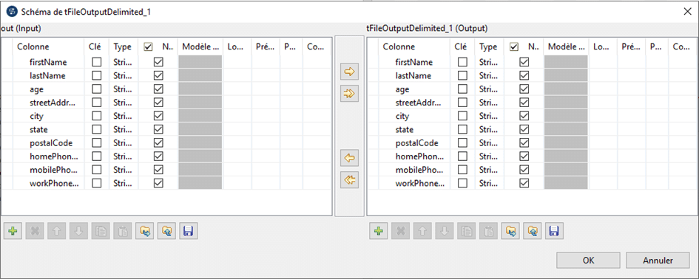Save the Input schema using the floppy icon
699x279 pixels.
[188, 231]
